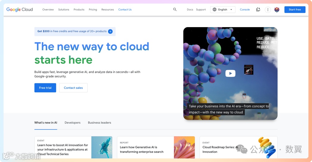Open the Products menu
Screen dimensions: 312x162
tap(79, 10)
